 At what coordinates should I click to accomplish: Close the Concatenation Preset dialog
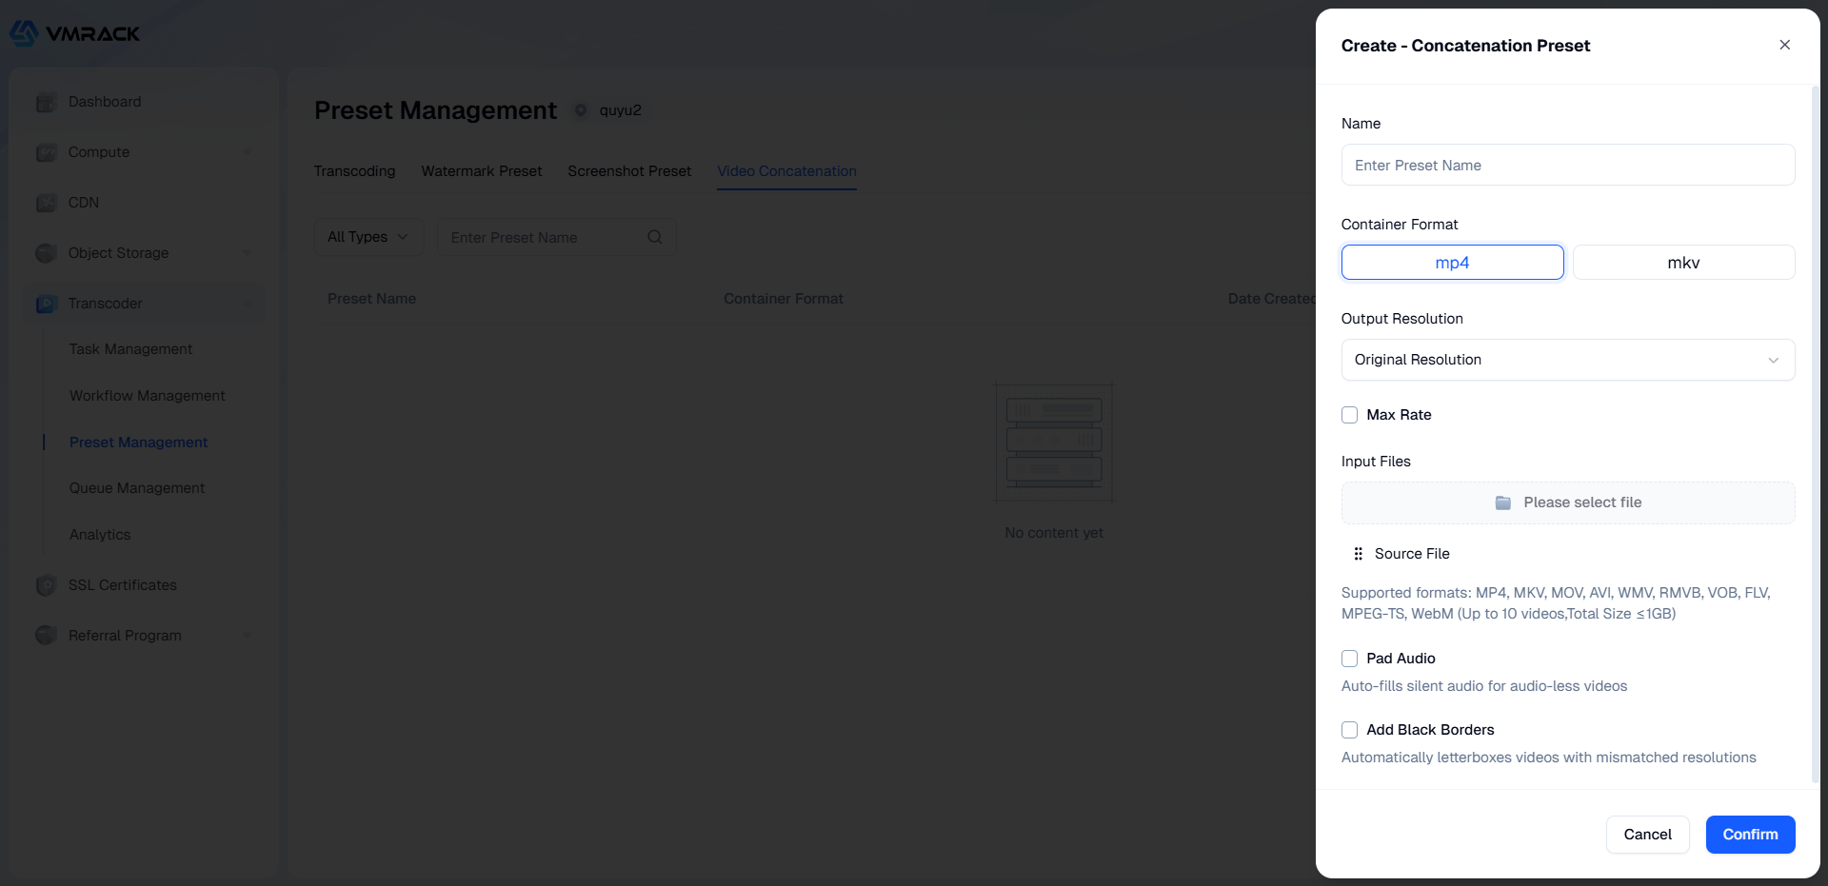(x=1785, y=45)
